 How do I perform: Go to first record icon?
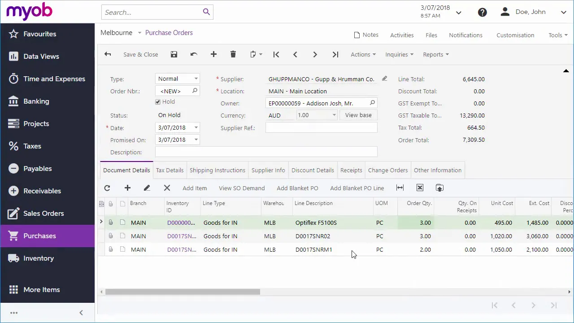coord(276,54)
